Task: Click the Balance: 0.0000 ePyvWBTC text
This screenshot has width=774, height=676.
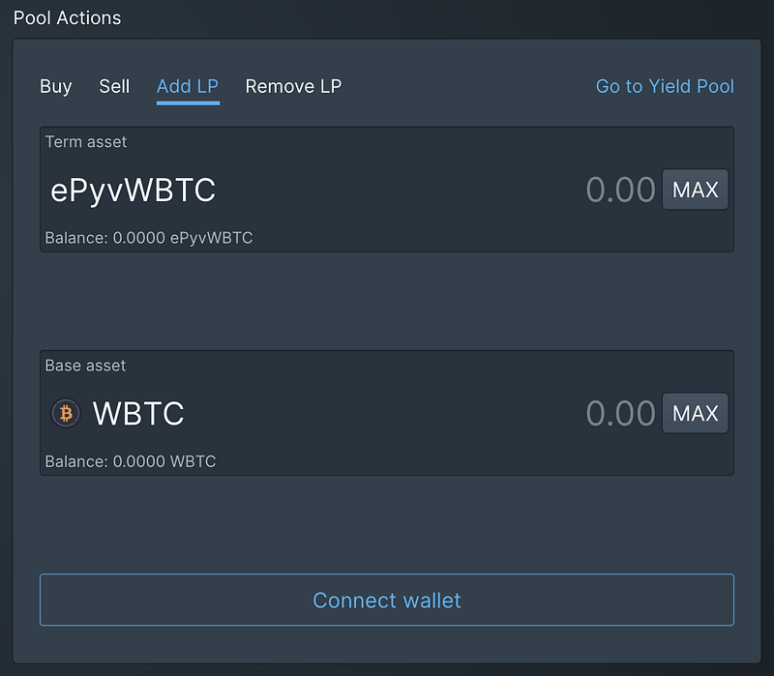Action: click(149, 238)
